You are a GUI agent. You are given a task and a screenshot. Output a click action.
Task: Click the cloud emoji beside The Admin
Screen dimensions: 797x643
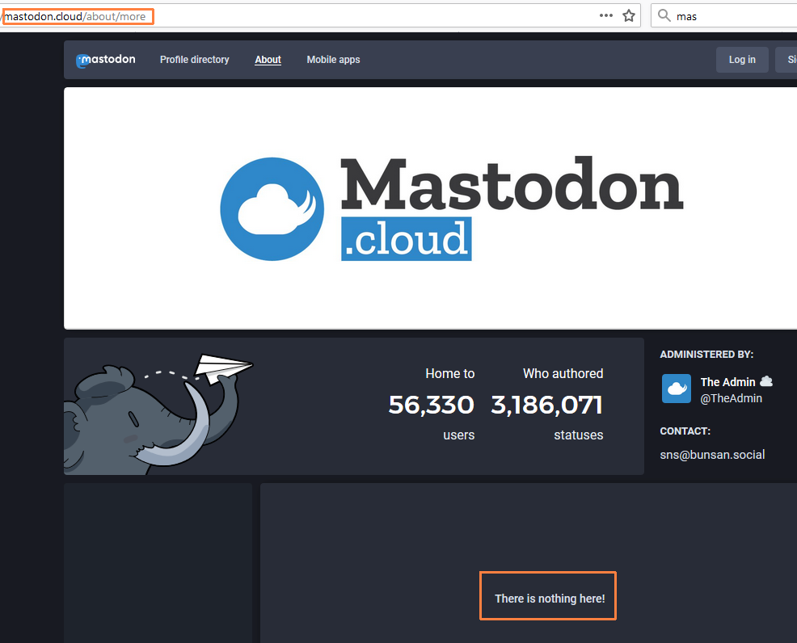tap(766, 381)
